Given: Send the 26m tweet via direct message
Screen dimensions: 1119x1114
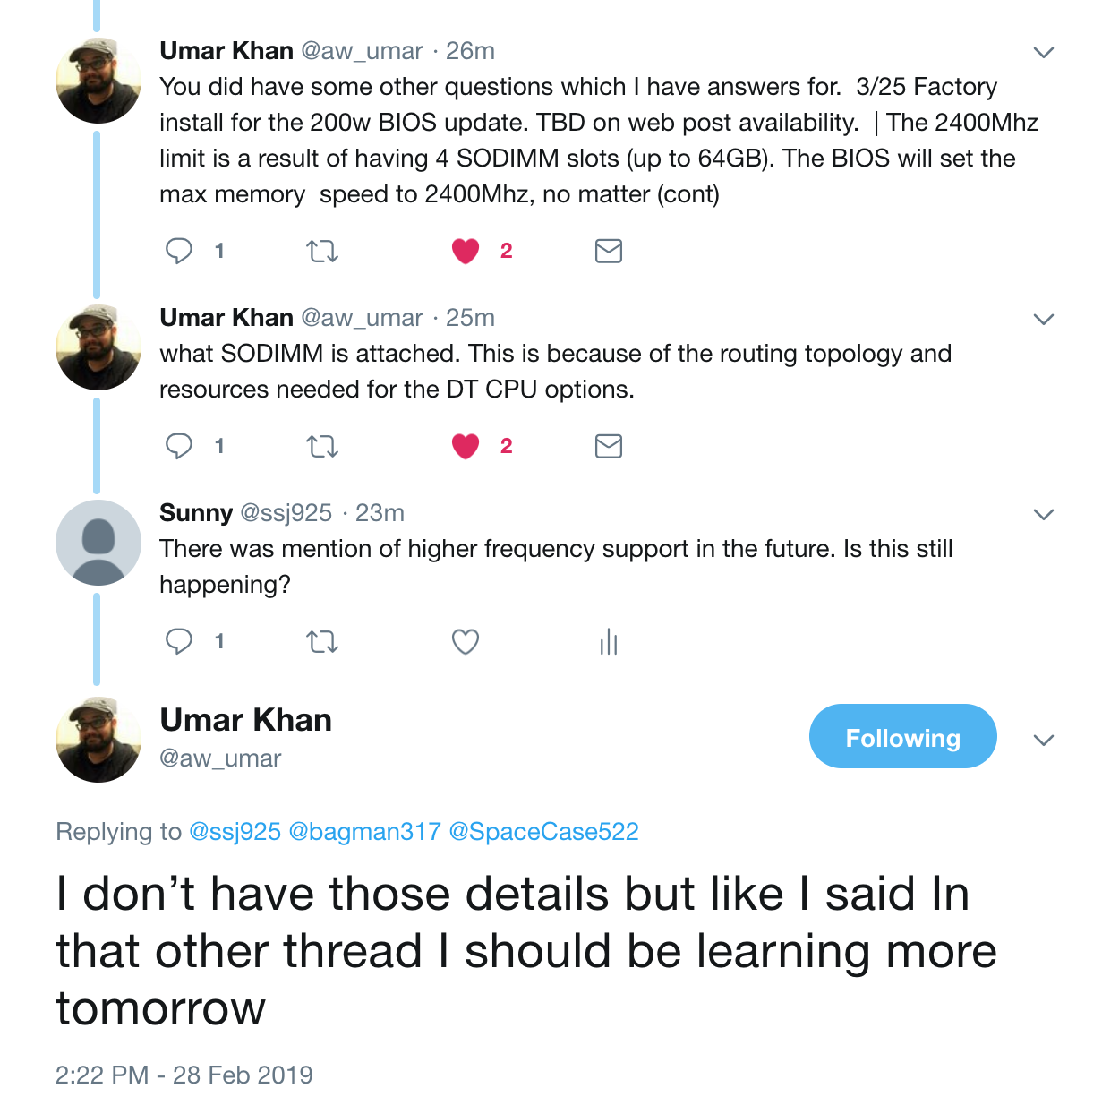Looking at the screenshot, I should tap(609, 251).
